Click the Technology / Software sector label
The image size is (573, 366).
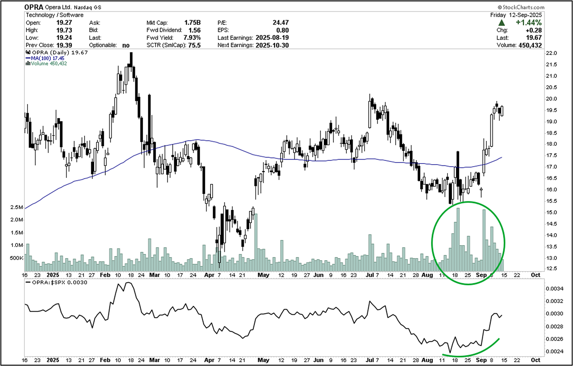[55, 15]
